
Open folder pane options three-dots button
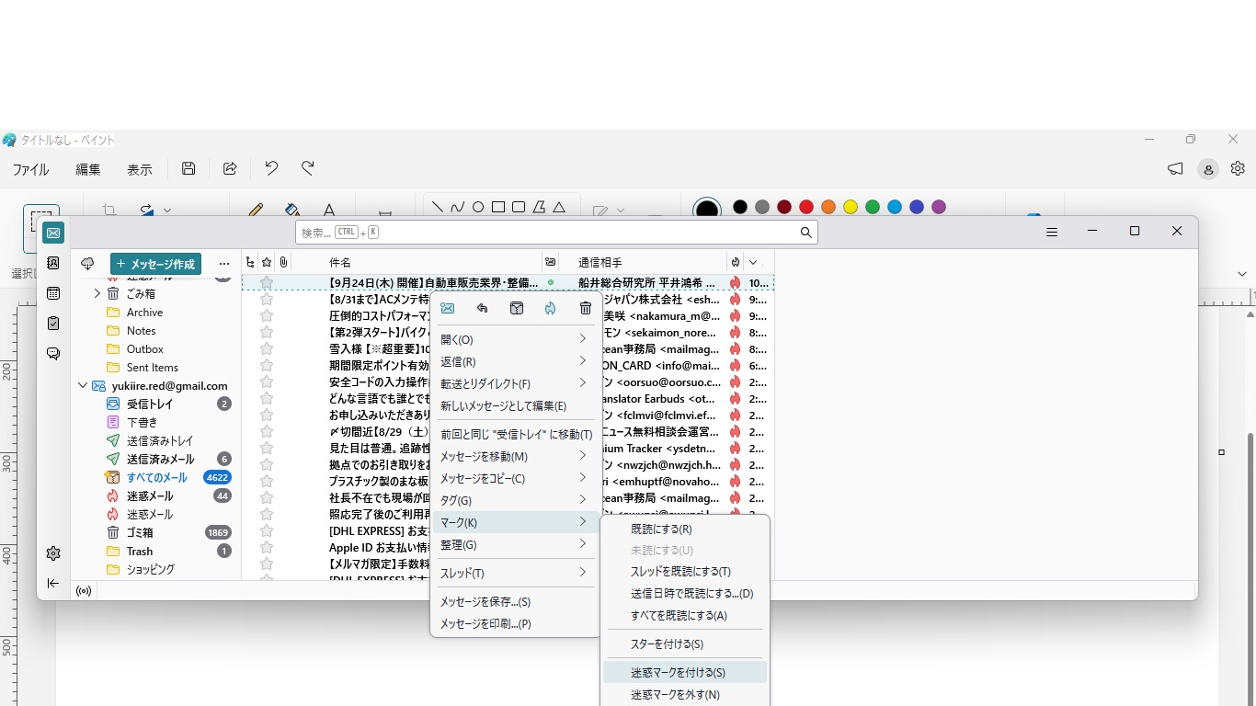pyautogui.click(x=224, y=264)
